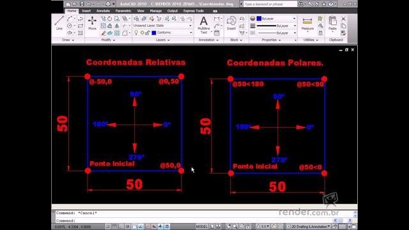Click the Copy Clip icon in Clipboard panel
Image resolution: width=409 pixels, height=230 pixels.
coord(344,26)
